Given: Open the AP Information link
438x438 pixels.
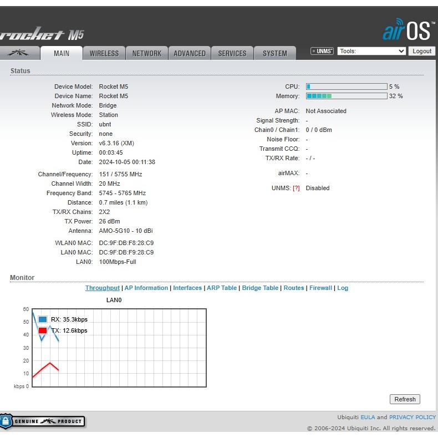Looking at the screenshot, I should point(146,288).
